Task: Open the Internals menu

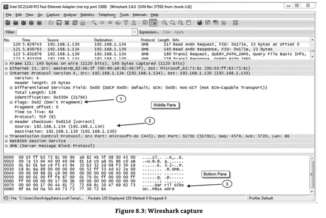Action: (139, 15)
